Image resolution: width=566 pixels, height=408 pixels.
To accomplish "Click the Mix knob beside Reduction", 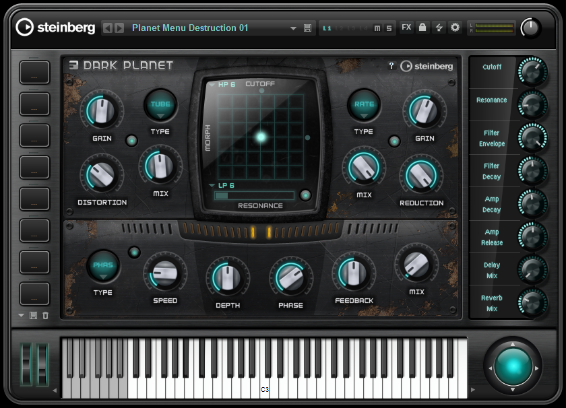I will tap(363, 167).
